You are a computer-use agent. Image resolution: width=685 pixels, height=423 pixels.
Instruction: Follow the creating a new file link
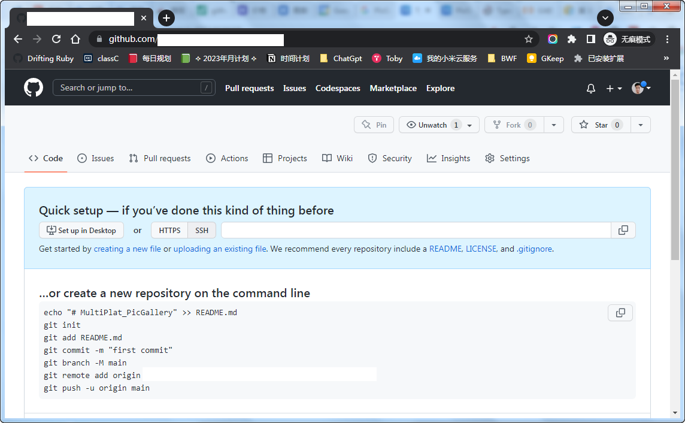127,249
